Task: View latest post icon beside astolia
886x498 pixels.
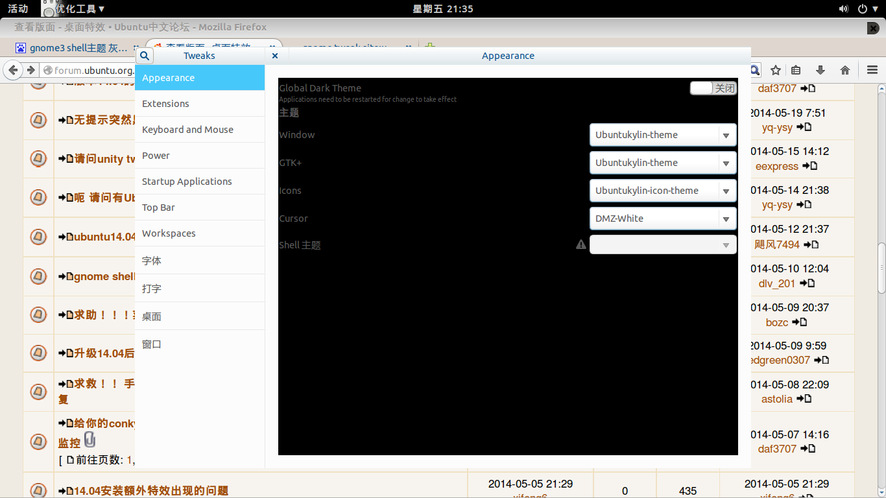Action: click(x=804, y=399)
